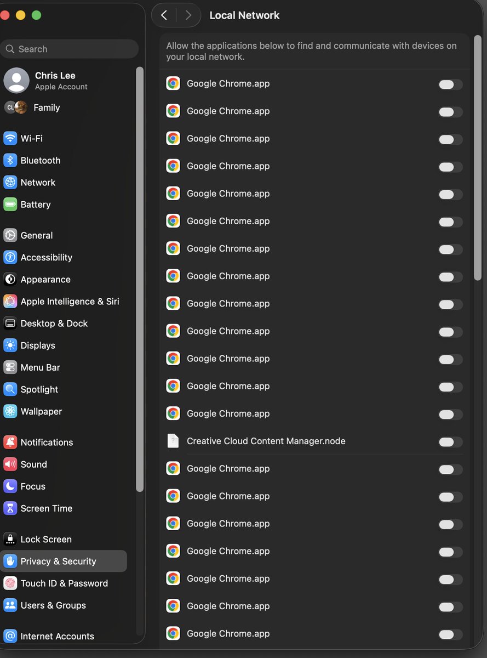The image size is (487, 658).
Task: Toggle Creative Cloud Content Manager.node local network access
Action: tap(450, 441)
